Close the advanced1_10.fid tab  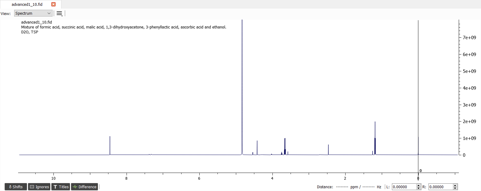[53, 4]
